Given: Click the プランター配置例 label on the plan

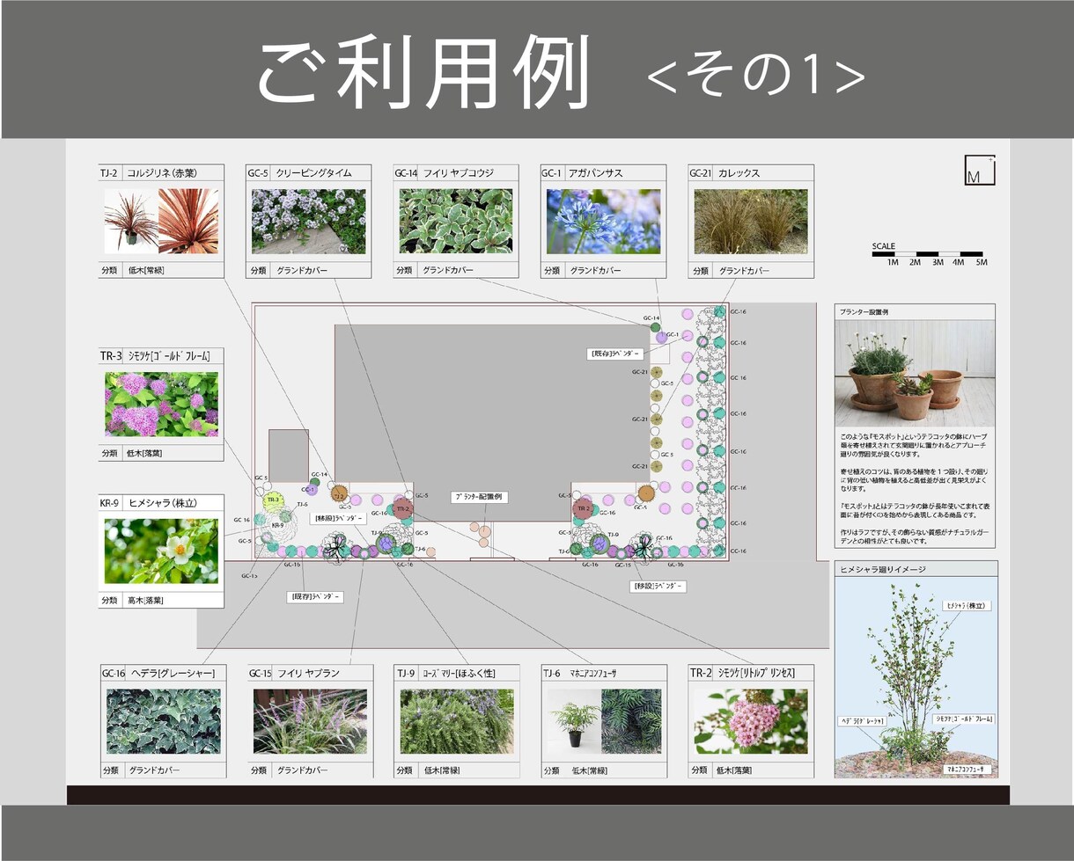Looking at the screenshot, I should point(479,497).
